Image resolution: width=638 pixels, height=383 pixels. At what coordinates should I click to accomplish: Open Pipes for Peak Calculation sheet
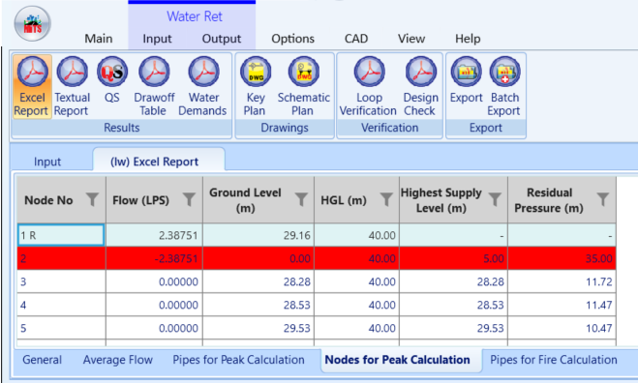(x=238, y=360)
